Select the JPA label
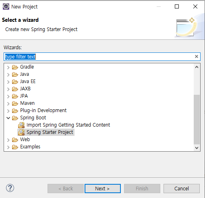205x198 pixels. pos(24,96)
